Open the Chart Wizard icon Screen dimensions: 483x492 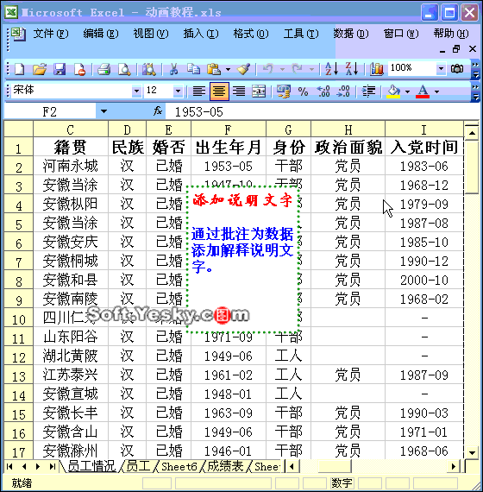click(x=376, y=69)
